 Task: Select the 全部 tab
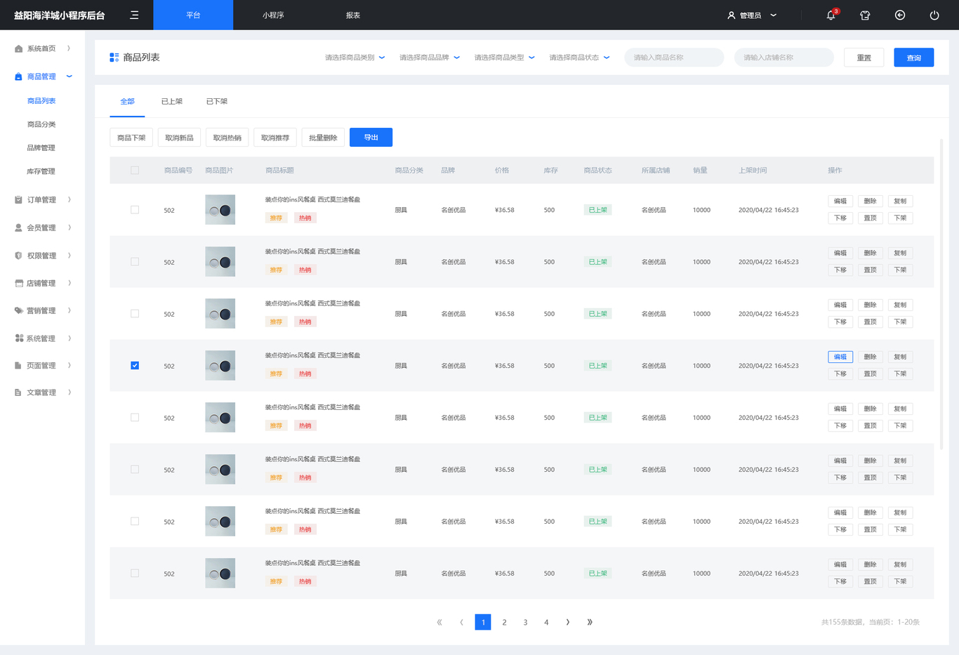coord(127,102)
